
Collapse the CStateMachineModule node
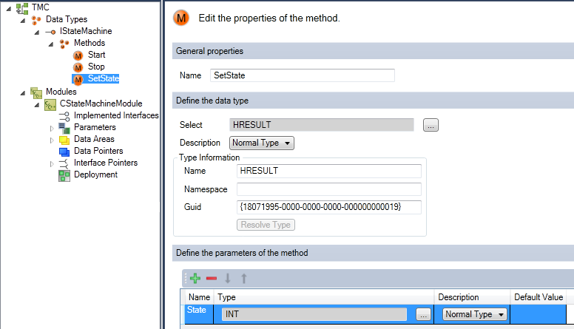(36, 105)
